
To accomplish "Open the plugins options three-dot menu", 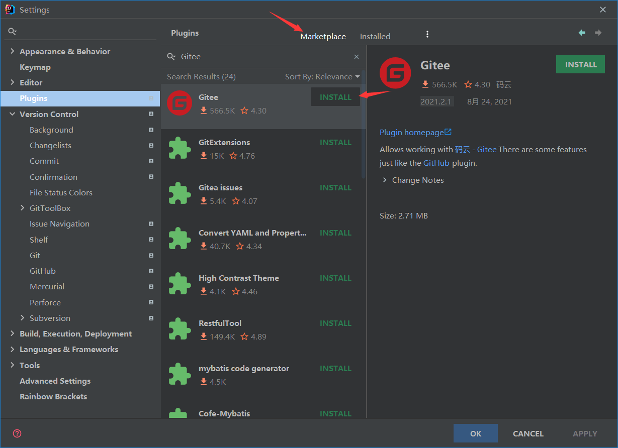I will pyautogui.click(x=427, y=34).
